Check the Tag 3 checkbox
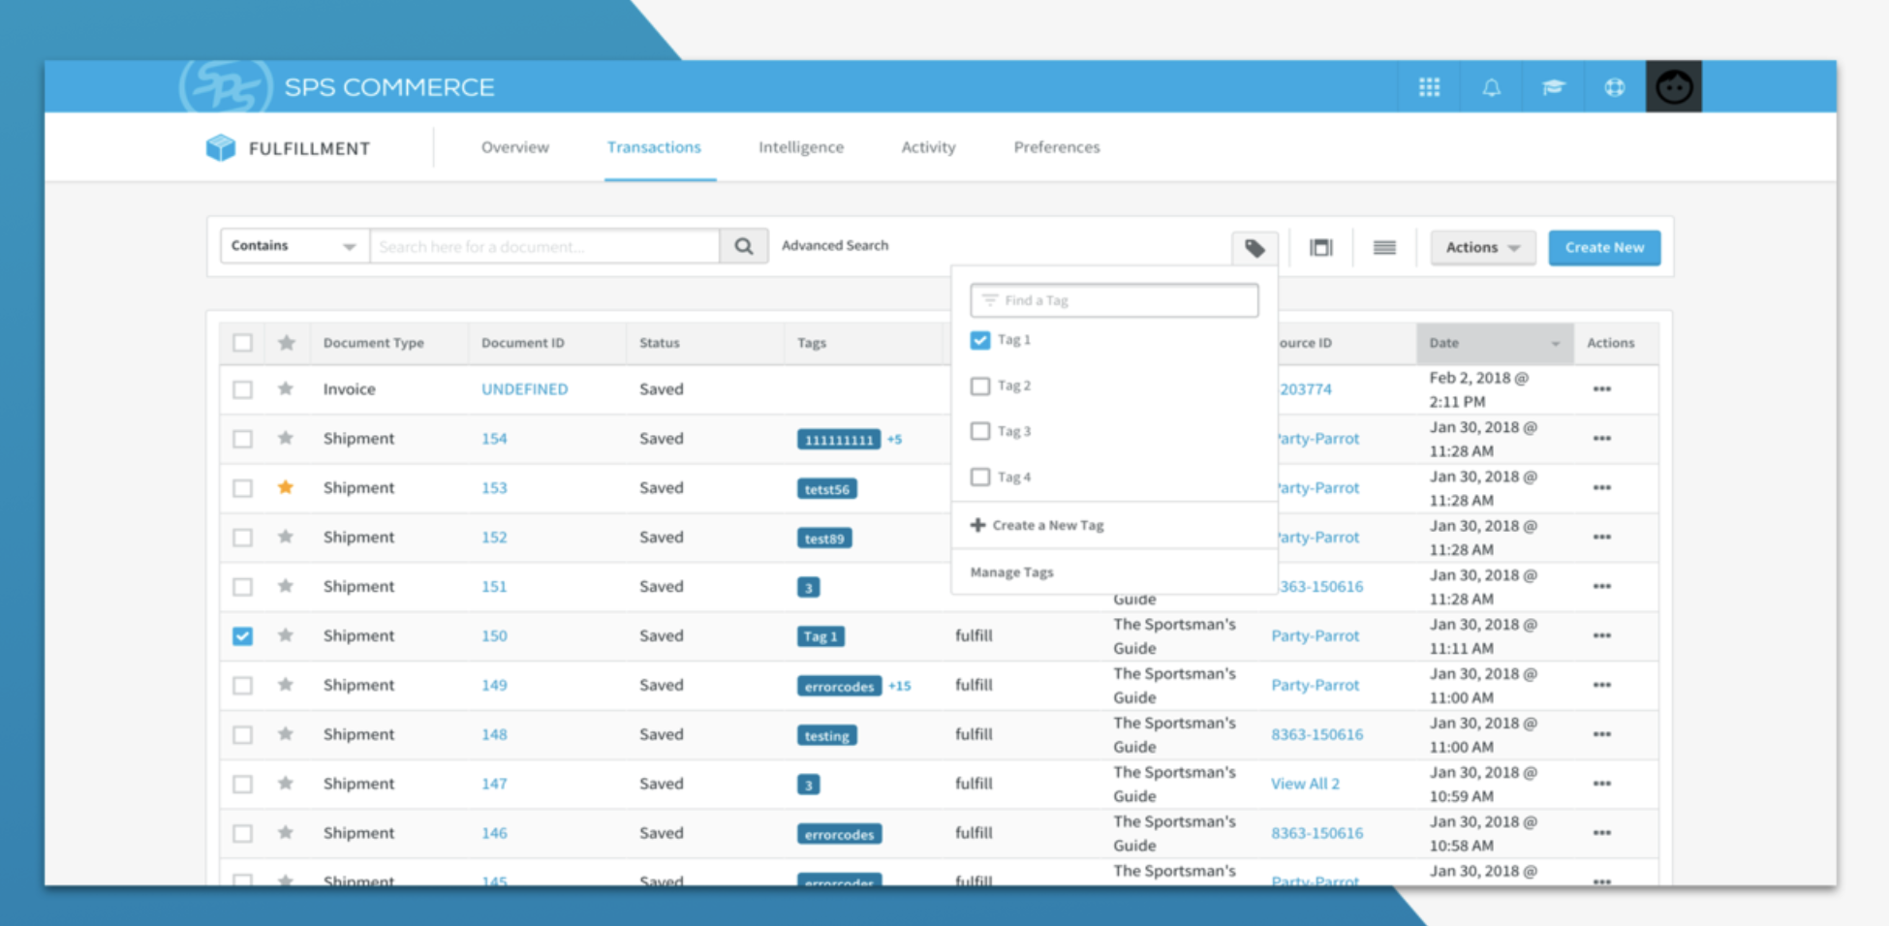Image resolution: width=1889 pixels, height=926 pixels. [980, 431]
